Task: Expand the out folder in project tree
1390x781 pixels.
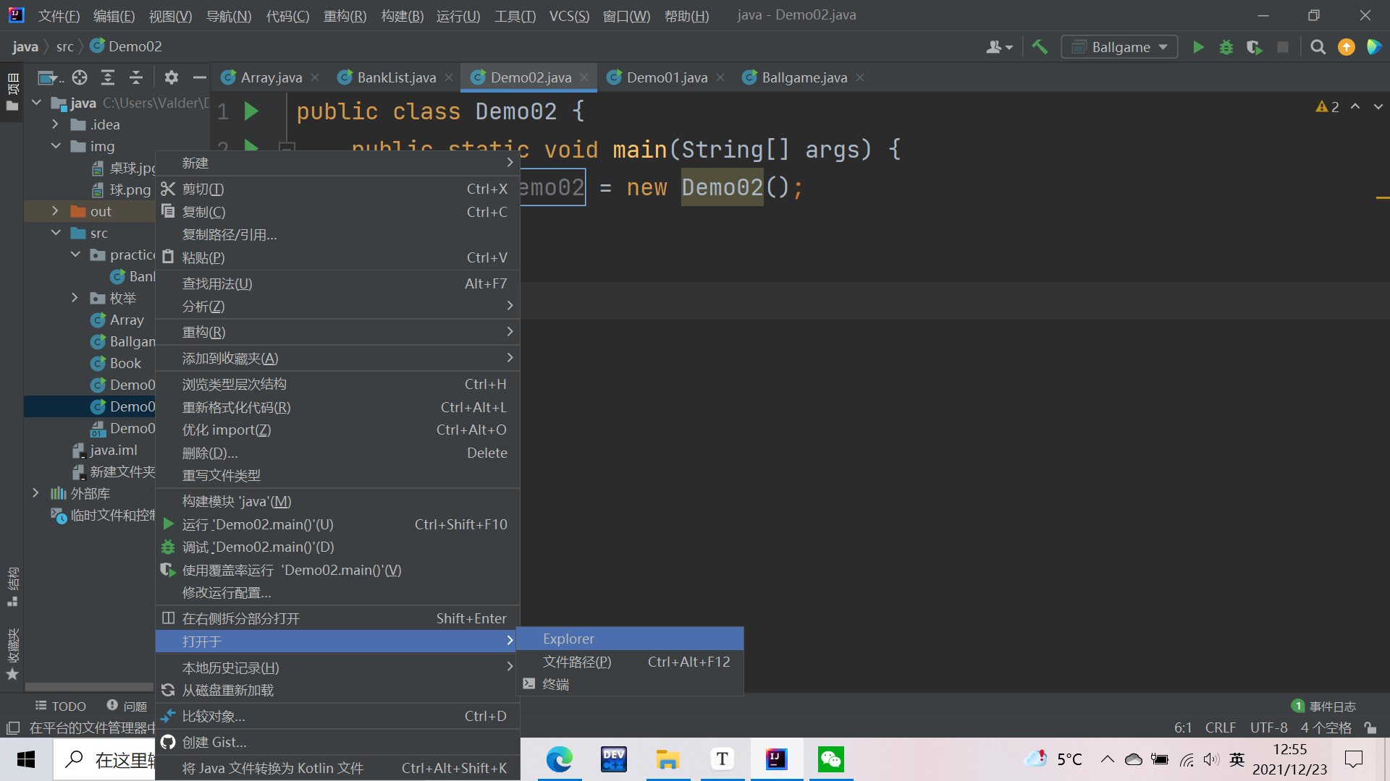Action: [55, 211]
